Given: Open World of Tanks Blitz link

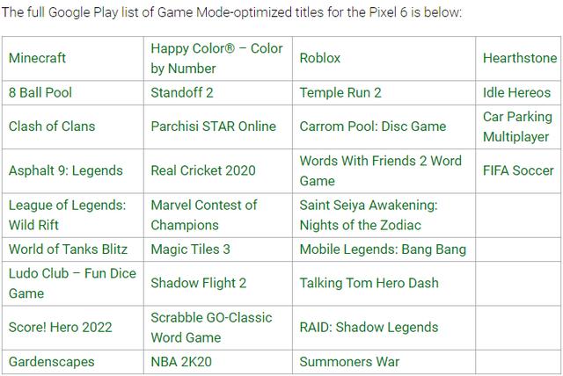Looking at the screenshot, I should tap(68, 249).
